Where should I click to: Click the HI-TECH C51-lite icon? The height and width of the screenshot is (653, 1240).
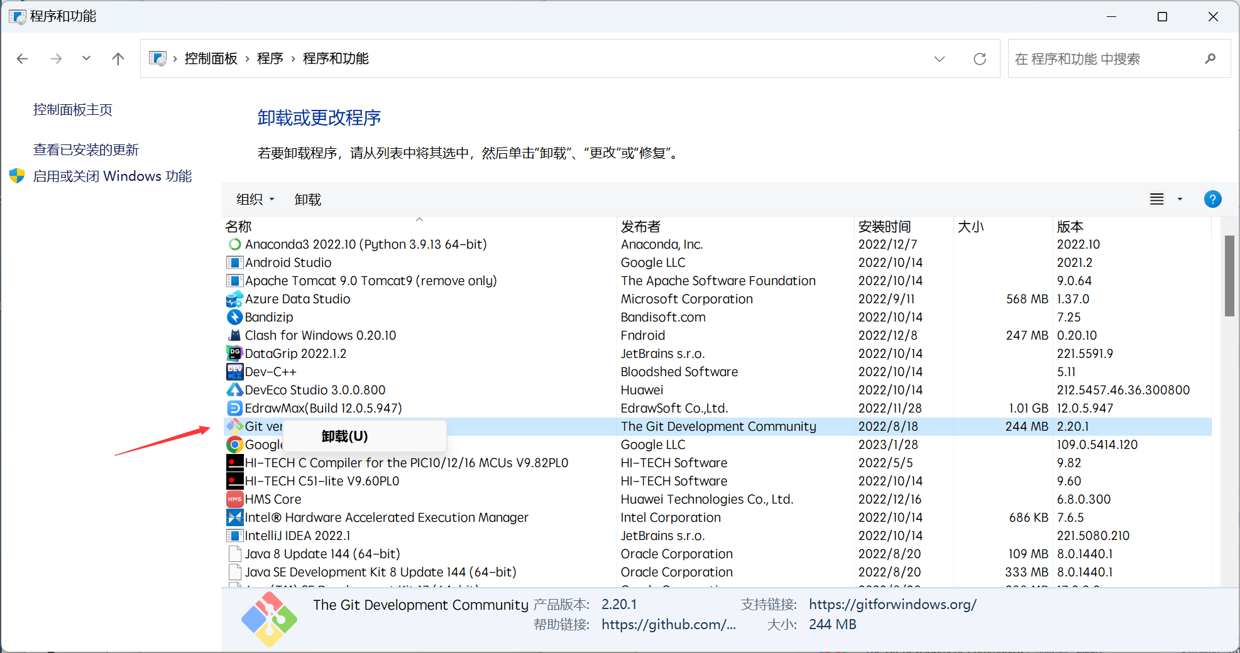(234, 481)
